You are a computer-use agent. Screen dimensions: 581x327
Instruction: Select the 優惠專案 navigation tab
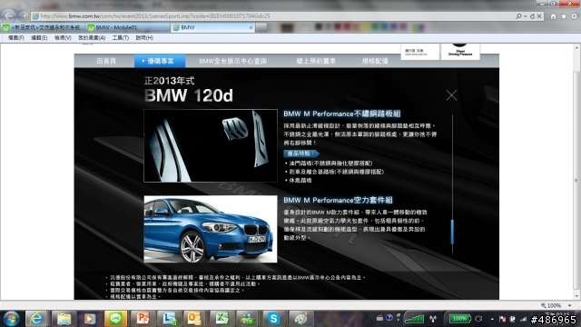tap(160, 61)
